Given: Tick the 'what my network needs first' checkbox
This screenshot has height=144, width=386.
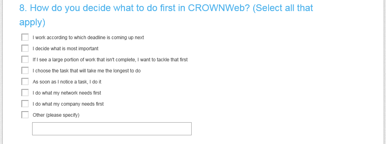Looking at the screenshot, I should click(x=25, y=93).
